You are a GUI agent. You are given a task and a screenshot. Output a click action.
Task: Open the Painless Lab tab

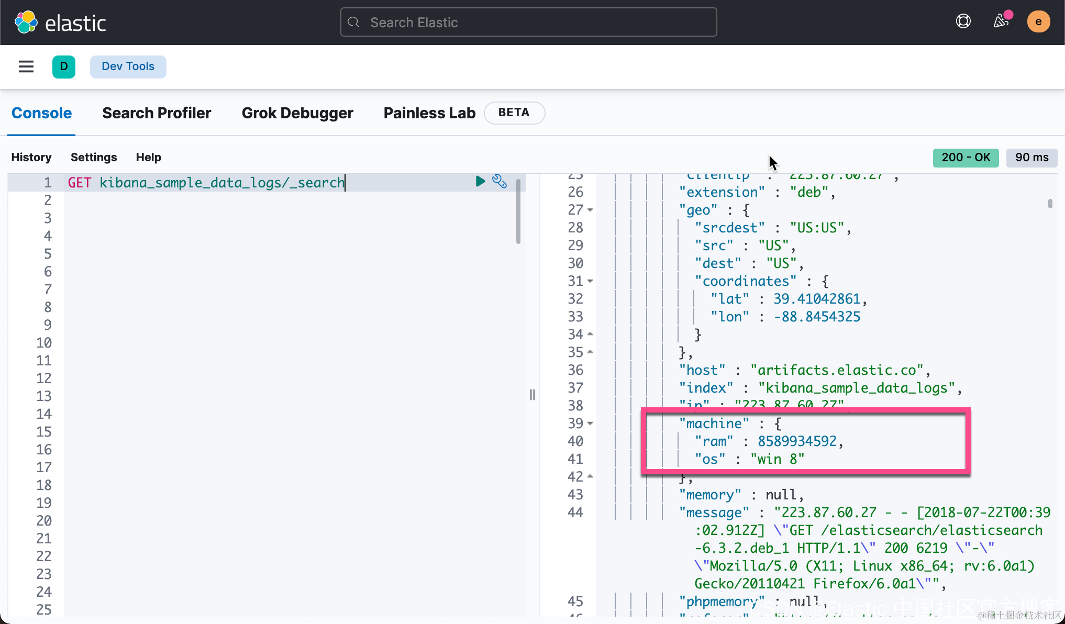tap(429, 113)
